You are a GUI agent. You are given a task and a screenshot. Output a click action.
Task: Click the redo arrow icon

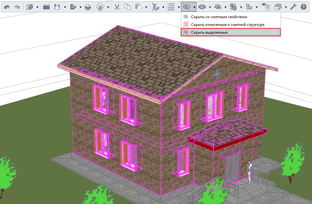17,7
